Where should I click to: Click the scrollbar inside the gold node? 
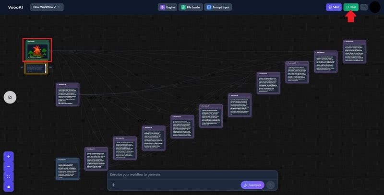(46, 69)
